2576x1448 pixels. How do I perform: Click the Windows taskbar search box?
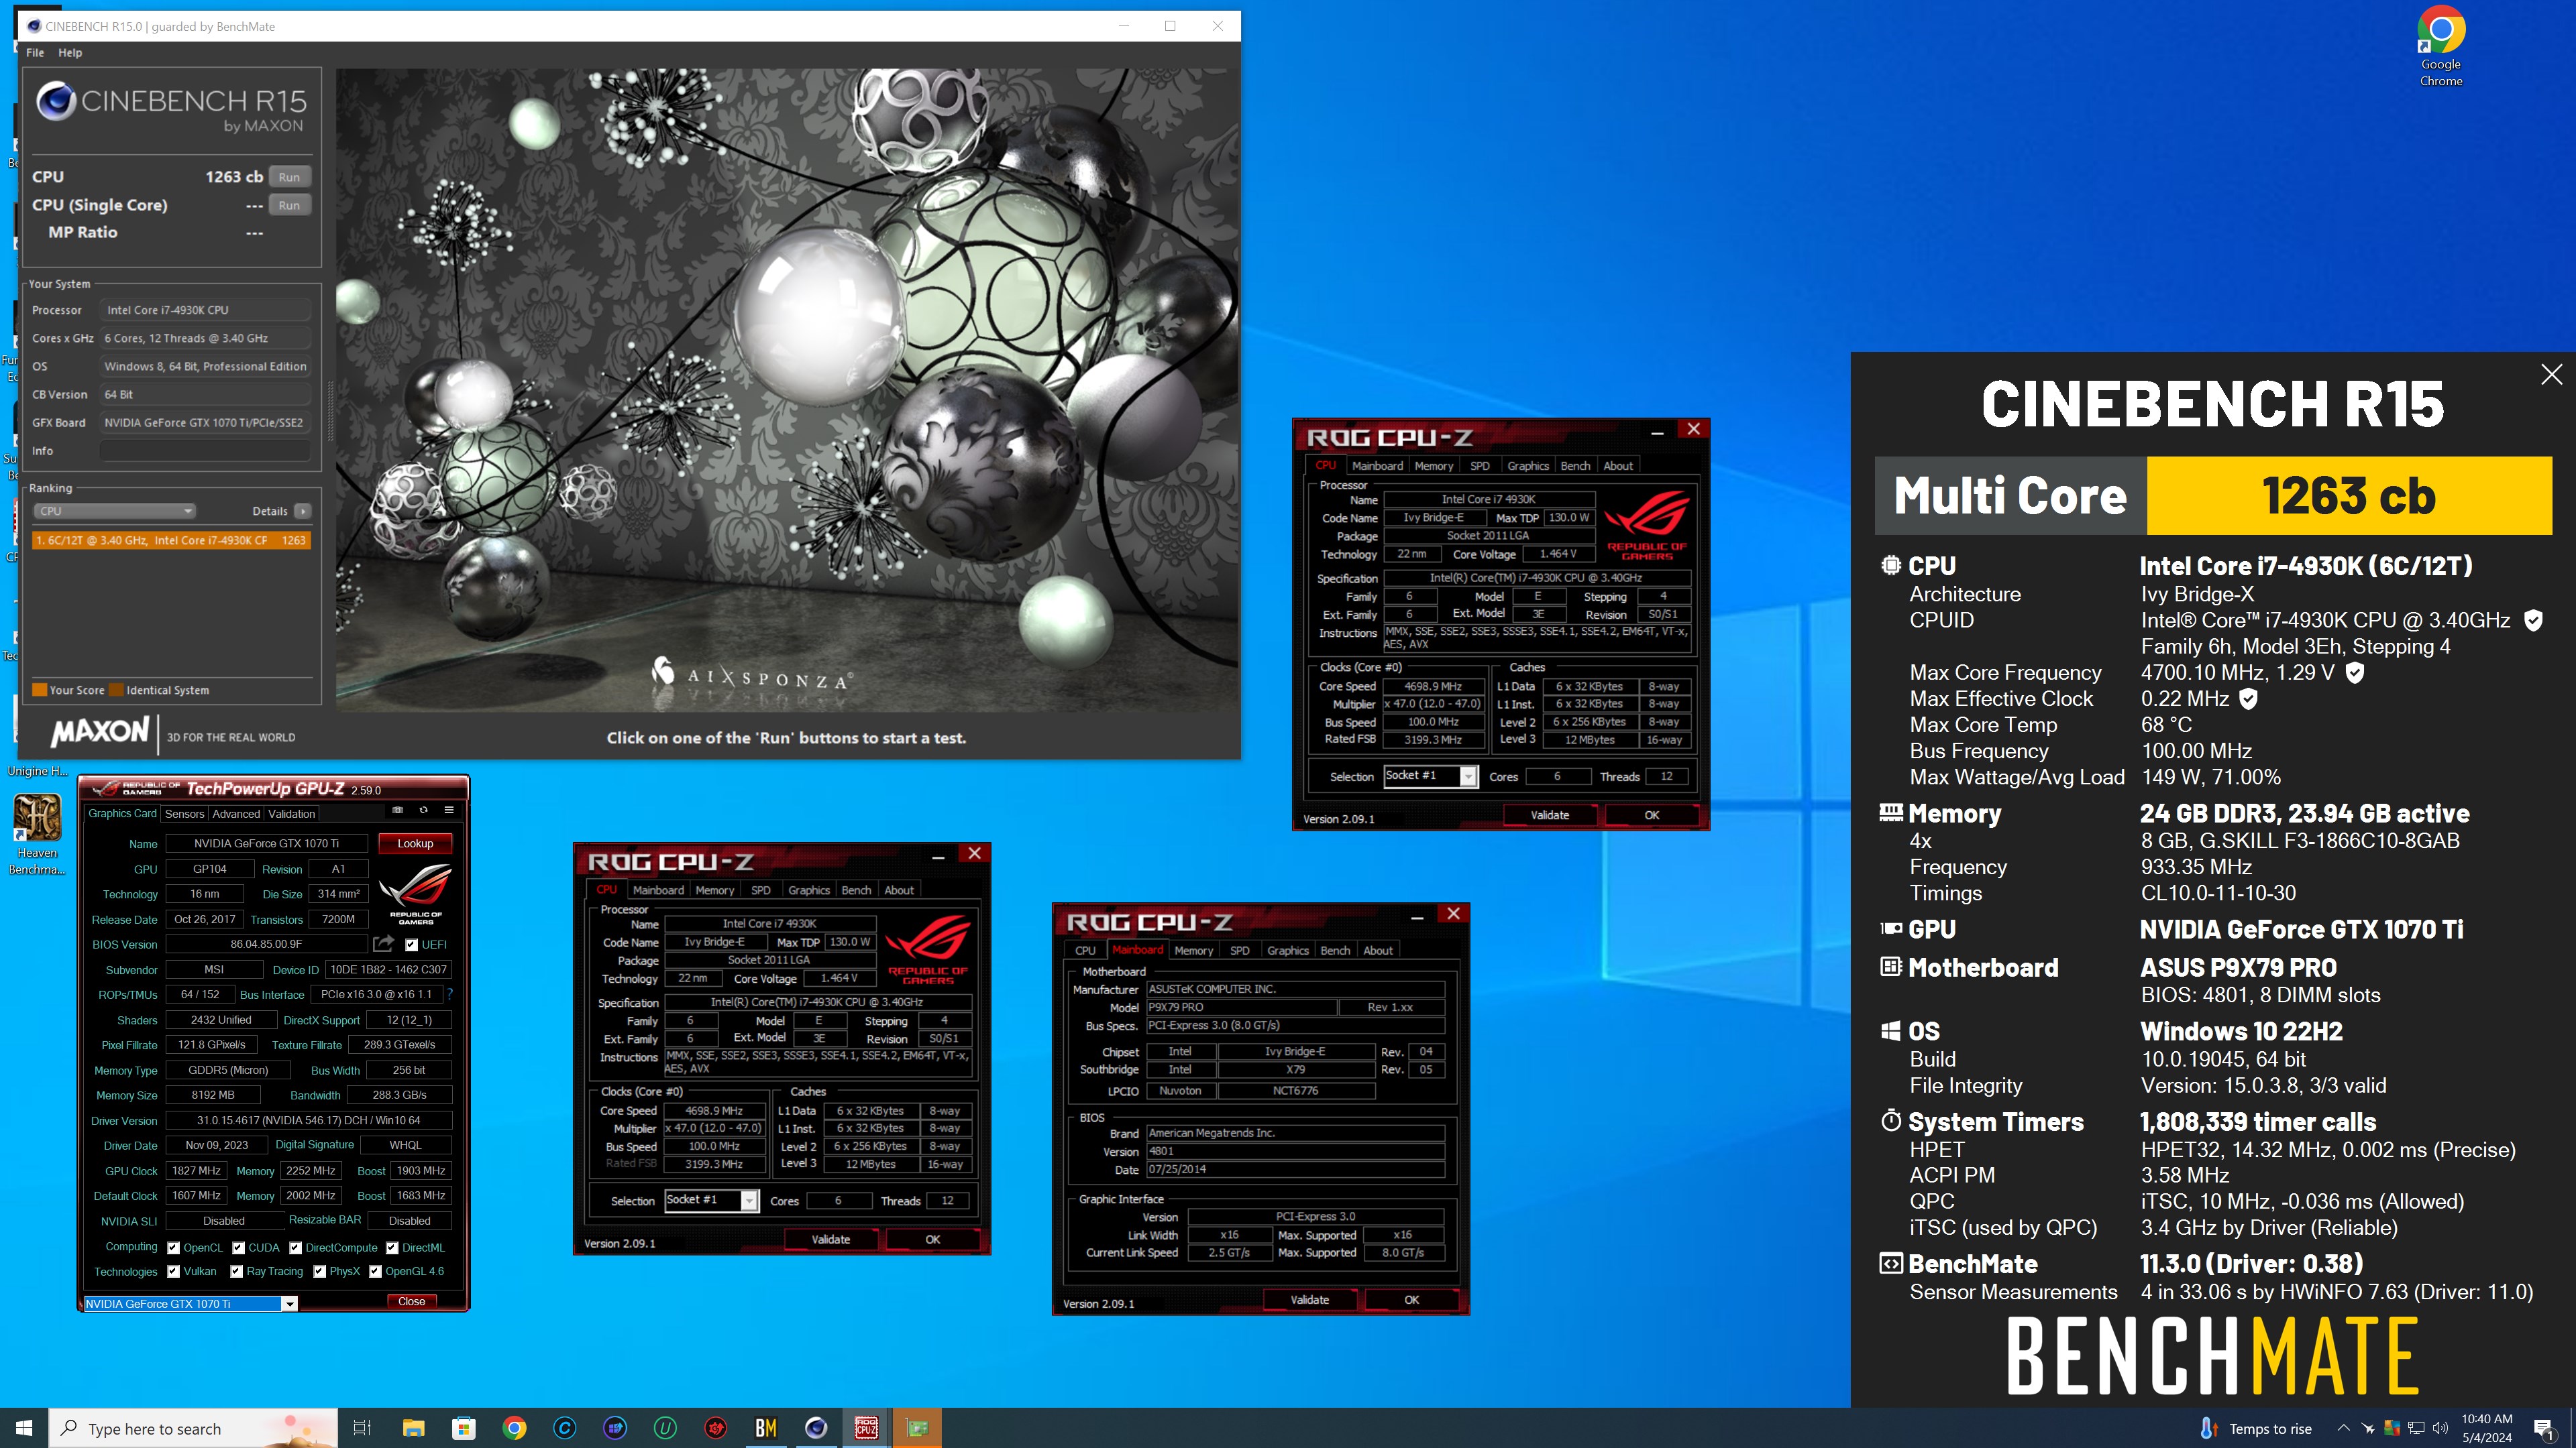tap(193, 1428)
